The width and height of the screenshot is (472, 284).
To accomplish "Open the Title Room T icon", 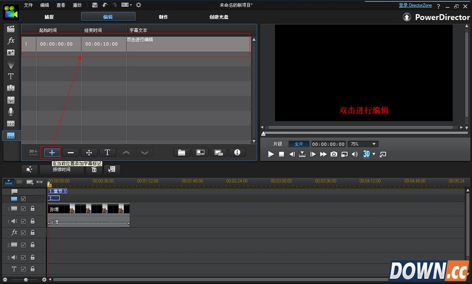I will [11, 77].
